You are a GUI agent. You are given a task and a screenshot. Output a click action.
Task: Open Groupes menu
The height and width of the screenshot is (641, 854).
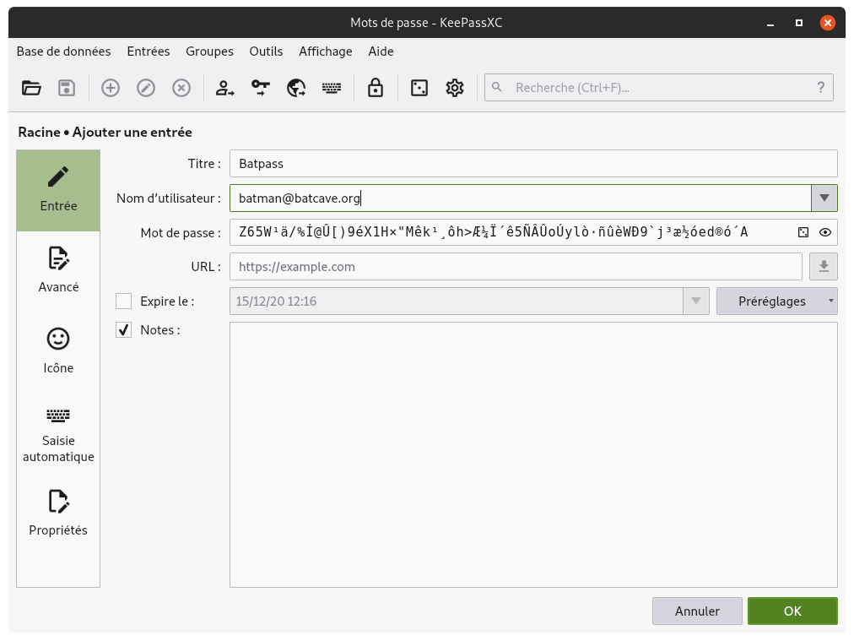(x=209, y=52)
